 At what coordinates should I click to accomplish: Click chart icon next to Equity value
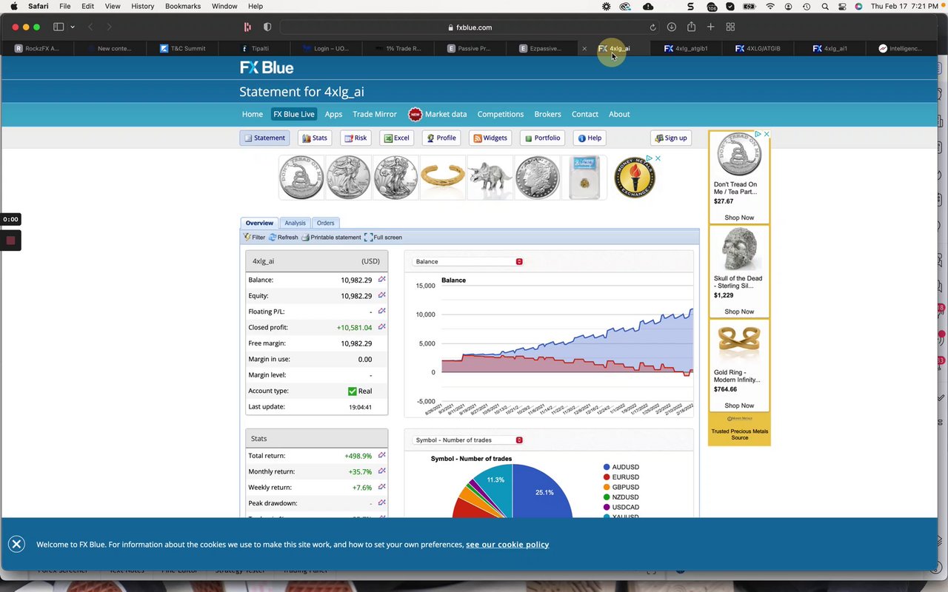pos(381,295)
